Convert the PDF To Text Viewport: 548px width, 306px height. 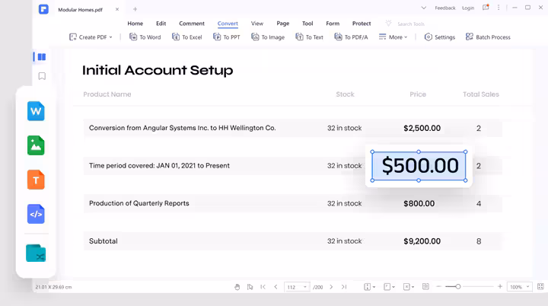click(x=309, y=37)
